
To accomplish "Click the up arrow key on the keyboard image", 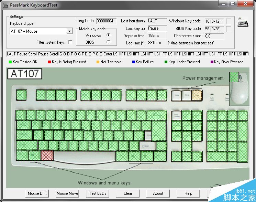I will (187, 146).
